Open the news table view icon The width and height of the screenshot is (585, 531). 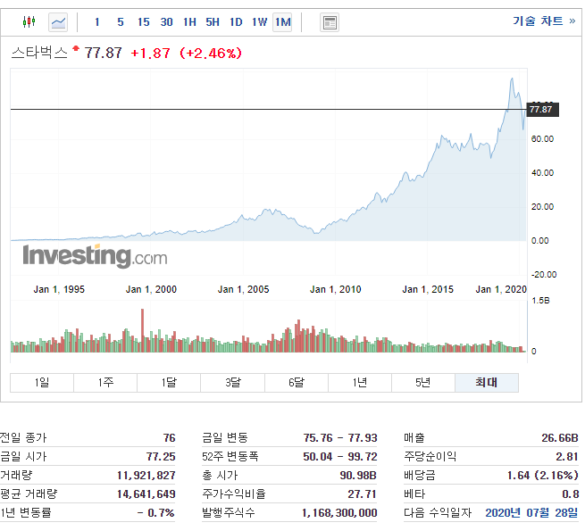point(330,22)
